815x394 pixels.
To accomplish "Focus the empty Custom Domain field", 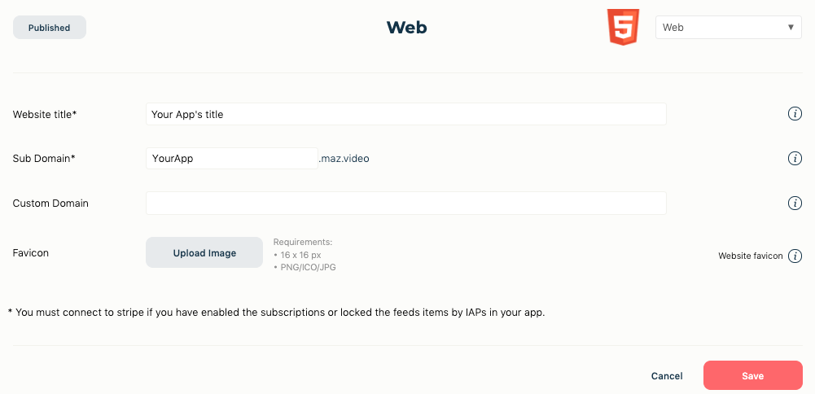I will click(406, 203).
